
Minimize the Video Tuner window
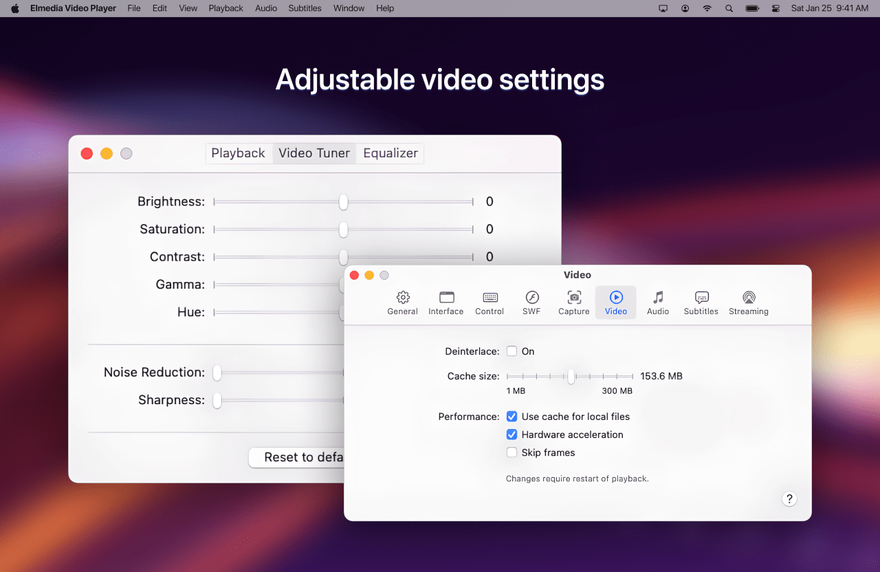[107, 154]
